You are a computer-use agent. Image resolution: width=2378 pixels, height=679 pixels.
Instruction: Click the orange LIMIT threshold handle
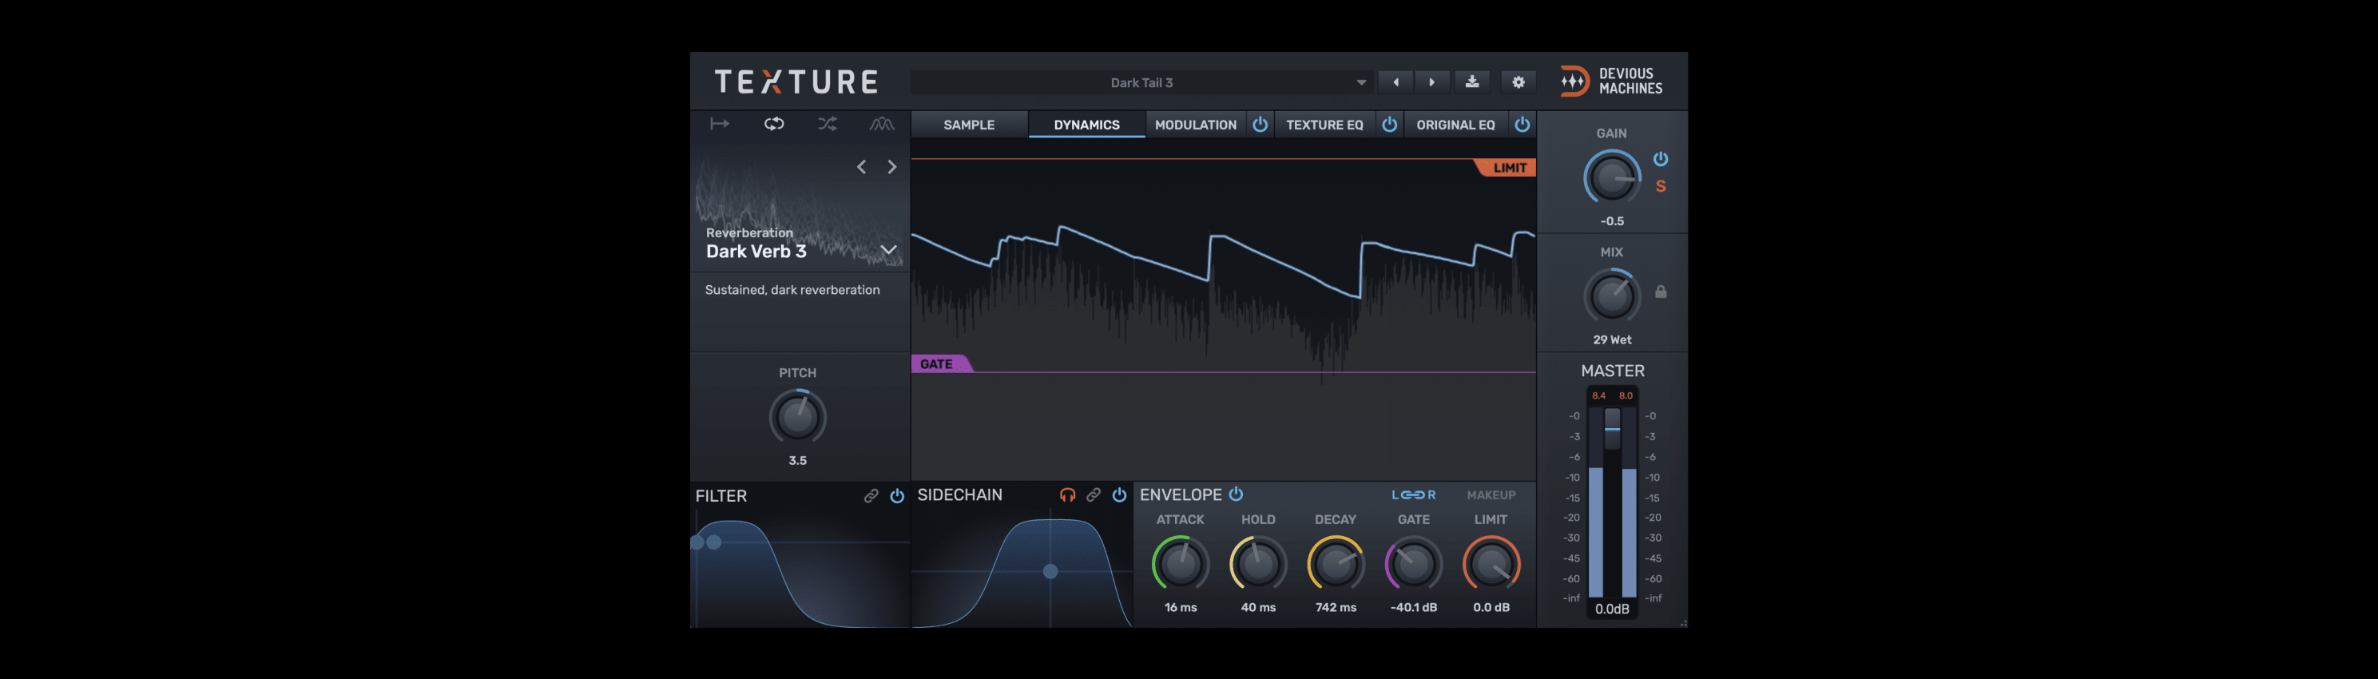coord(1507,168)
